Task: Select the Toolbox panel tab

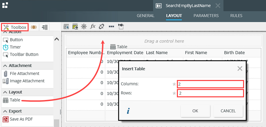Action: [x=15, y=27]
